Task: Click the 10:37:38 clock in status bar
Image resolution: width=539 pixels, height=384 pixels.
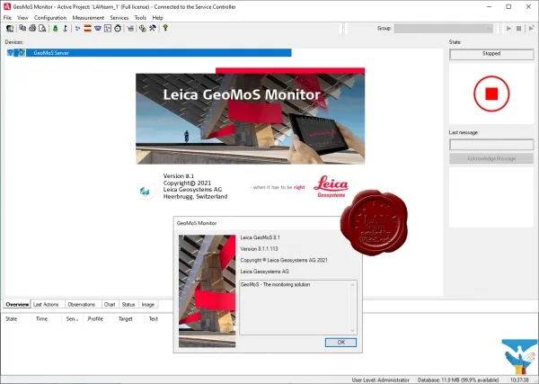Action: 519,380
